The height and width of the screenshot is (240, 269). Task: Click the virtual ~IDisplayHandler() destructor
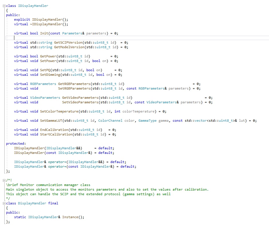41,24
